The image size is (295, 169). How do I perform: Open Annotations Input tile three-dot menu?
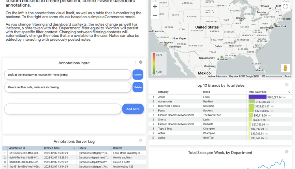(x=135, y=62)
